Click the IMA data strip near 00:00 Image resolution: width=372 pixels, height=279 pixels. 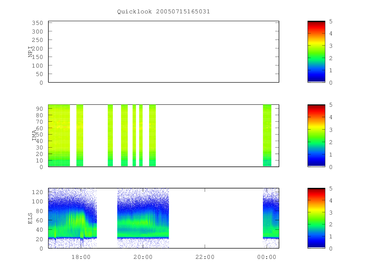coord(267,135)
